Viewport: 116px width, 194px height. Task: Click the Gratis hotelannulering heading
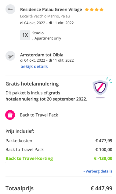tap(32, 84)
